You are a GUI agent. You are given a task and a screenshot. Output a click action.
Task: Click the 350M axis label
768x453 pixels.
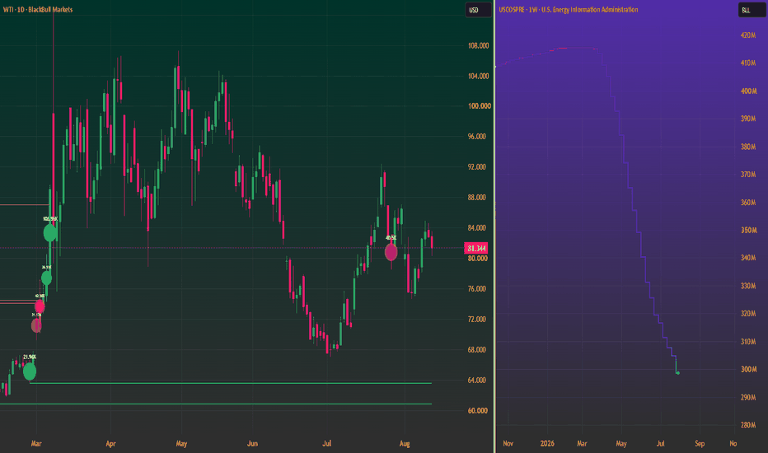748,230
